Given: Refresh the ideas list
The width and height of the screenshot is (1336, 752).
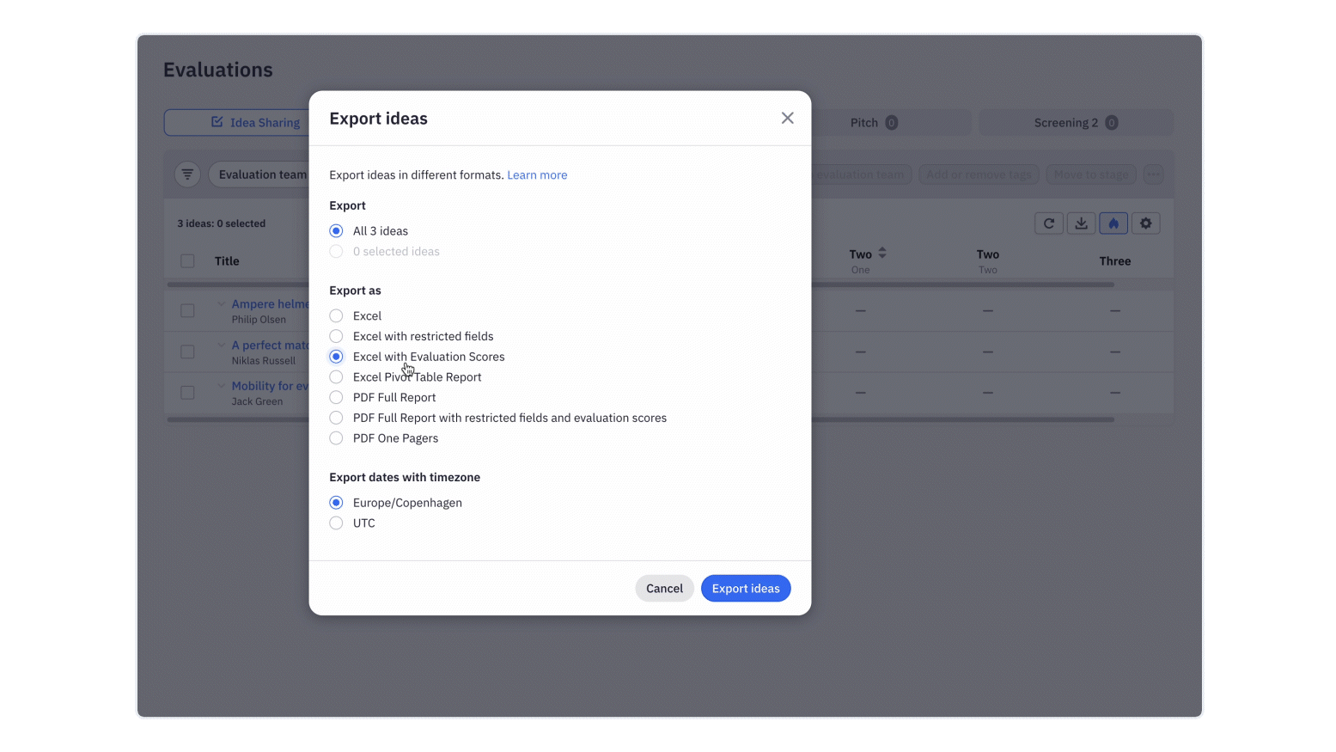Looking at the screenshot, I should point(1048,223).
